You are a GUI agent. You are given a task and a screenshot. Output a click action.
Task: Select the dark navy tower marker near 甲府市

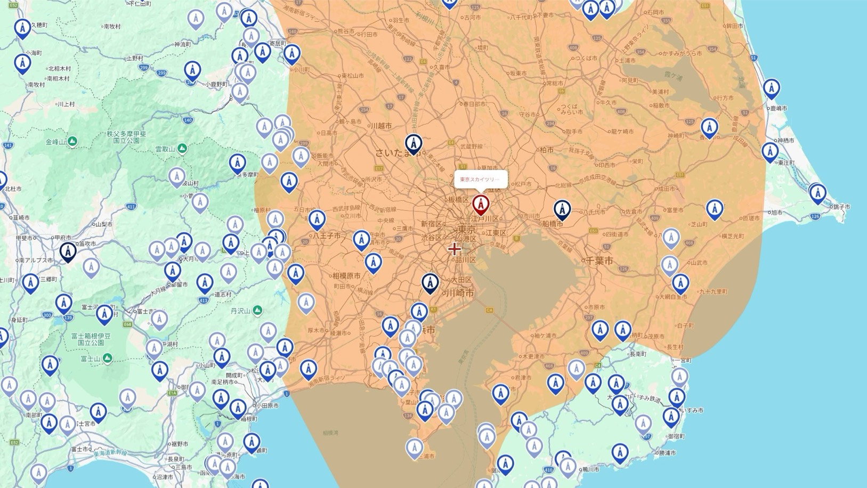[68, 251]
